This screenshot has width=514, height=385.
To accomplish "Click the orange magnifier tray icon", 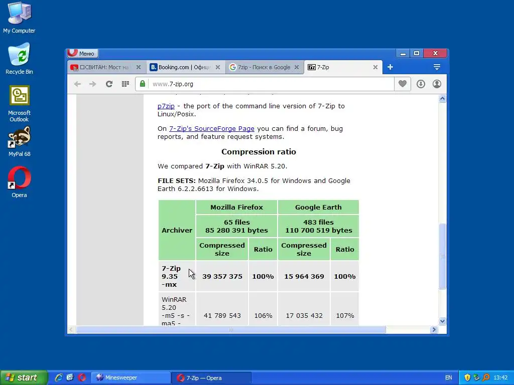I will tap(486, 377).
